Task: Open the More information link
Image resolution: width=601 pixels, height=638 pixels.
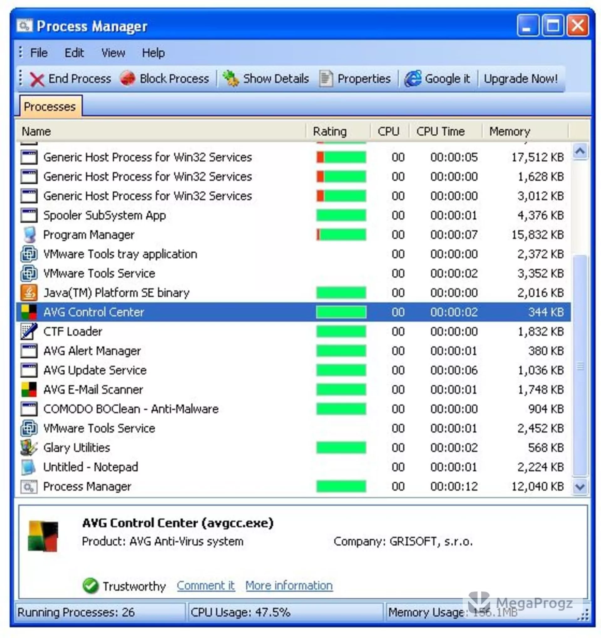Action: click(x=289, y=586)
